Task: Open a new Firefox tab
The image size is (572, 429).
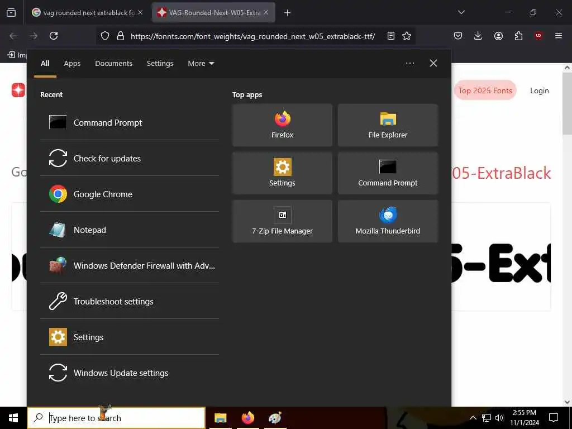Action: (288, 13)
